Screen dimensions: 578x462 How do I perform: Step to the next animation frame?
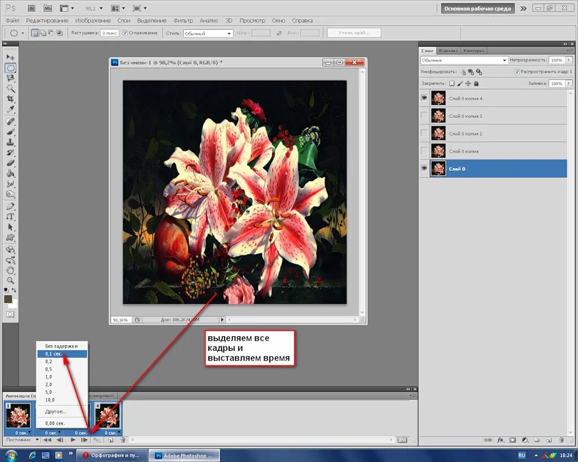pyautogui.click(x=85, y=440)
